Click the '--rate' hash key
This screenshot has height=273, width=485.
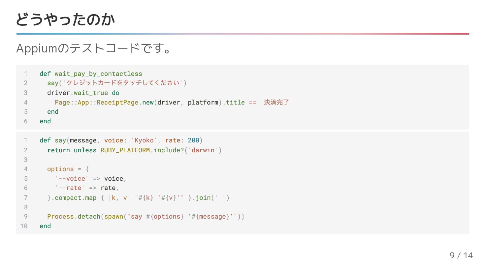click(x=70, y=188)
